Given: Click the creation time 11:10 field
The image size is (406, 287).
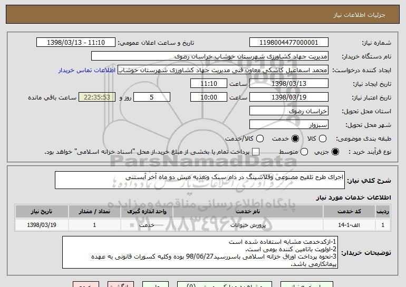Looking at the screenshot, I should pyautogui.click(x=209, y=84).
